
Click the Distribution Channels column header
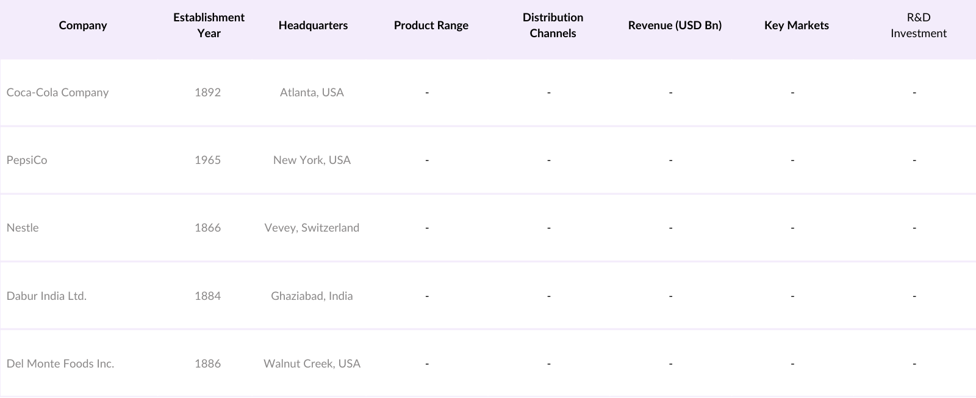pyautogui.click(x=553, y=26)
